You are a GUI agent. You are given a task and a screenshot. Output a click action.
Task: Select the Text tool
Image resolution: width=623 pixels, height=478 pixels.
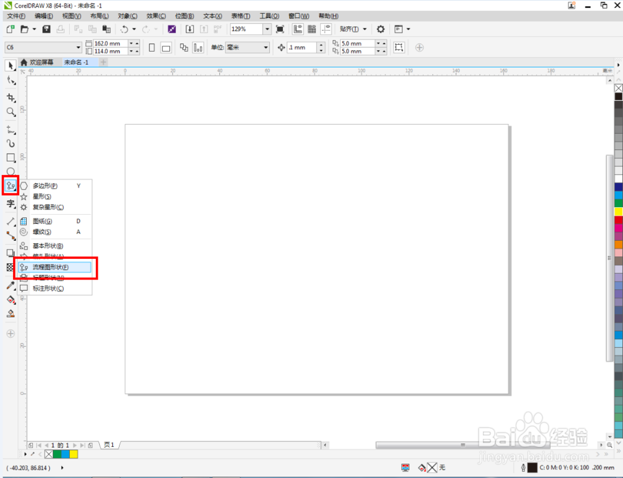click(11, 204)
